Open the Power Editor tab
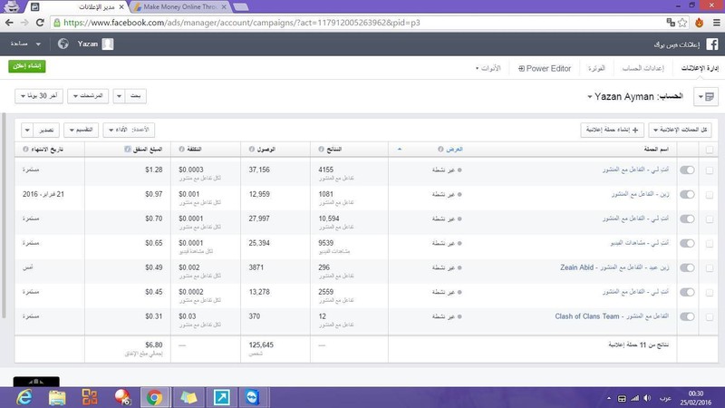The image size is (725, 408). coord(545,69)
